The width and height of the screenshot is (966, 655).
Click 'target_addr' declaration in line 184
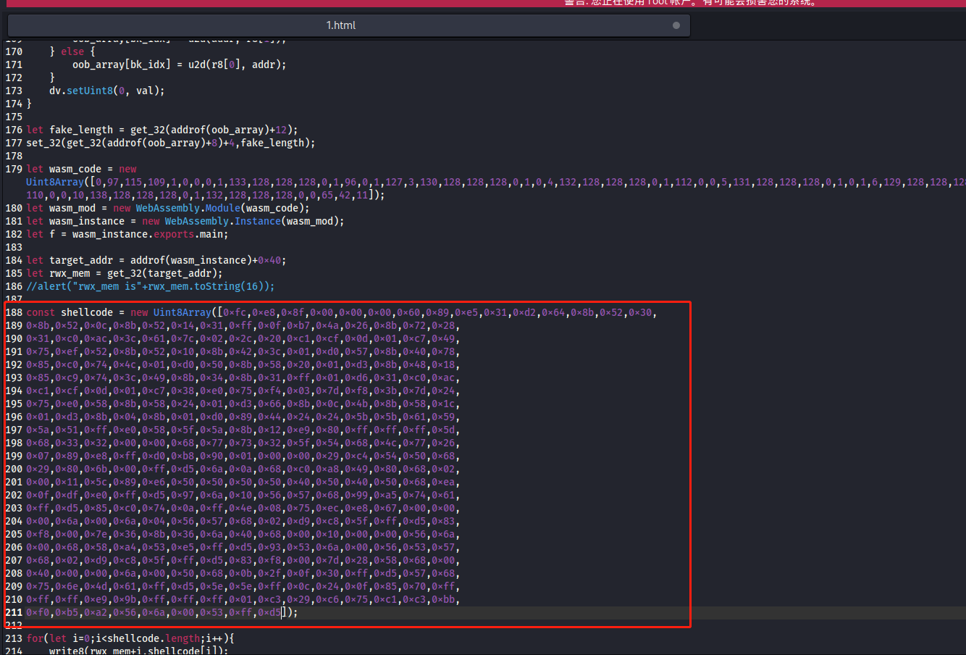(81, 260)
